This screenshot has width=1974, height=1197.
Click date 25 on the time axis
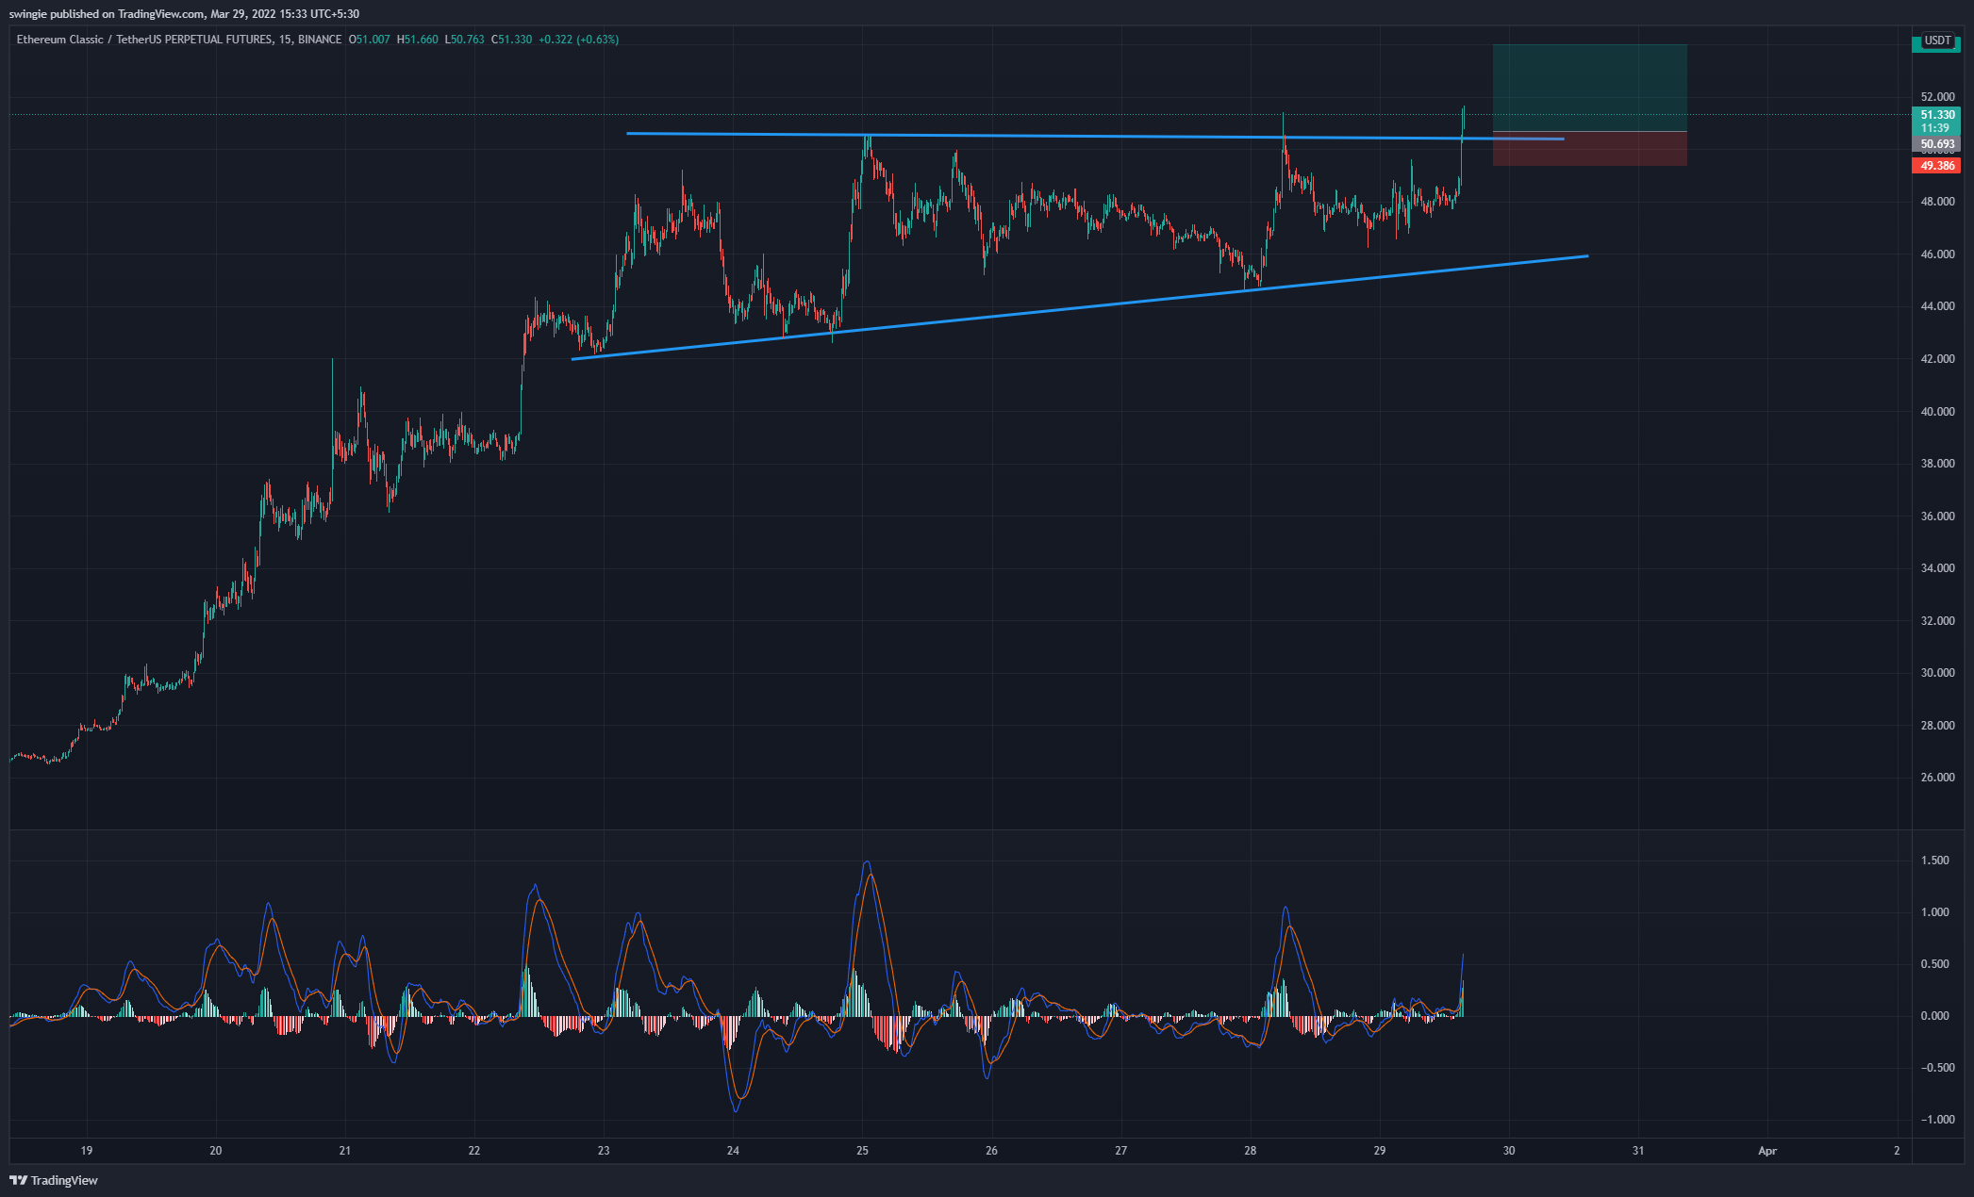tap(862, 1151)
